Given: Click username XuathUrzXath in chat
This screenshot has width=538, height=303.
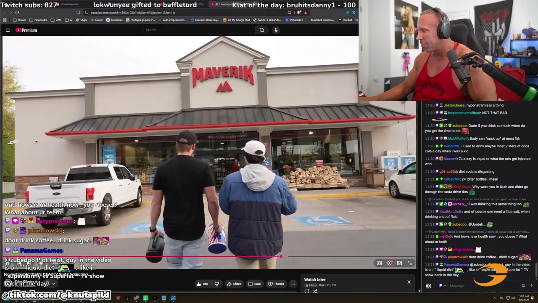Looking at the screenshot, I should pos(451,212).
